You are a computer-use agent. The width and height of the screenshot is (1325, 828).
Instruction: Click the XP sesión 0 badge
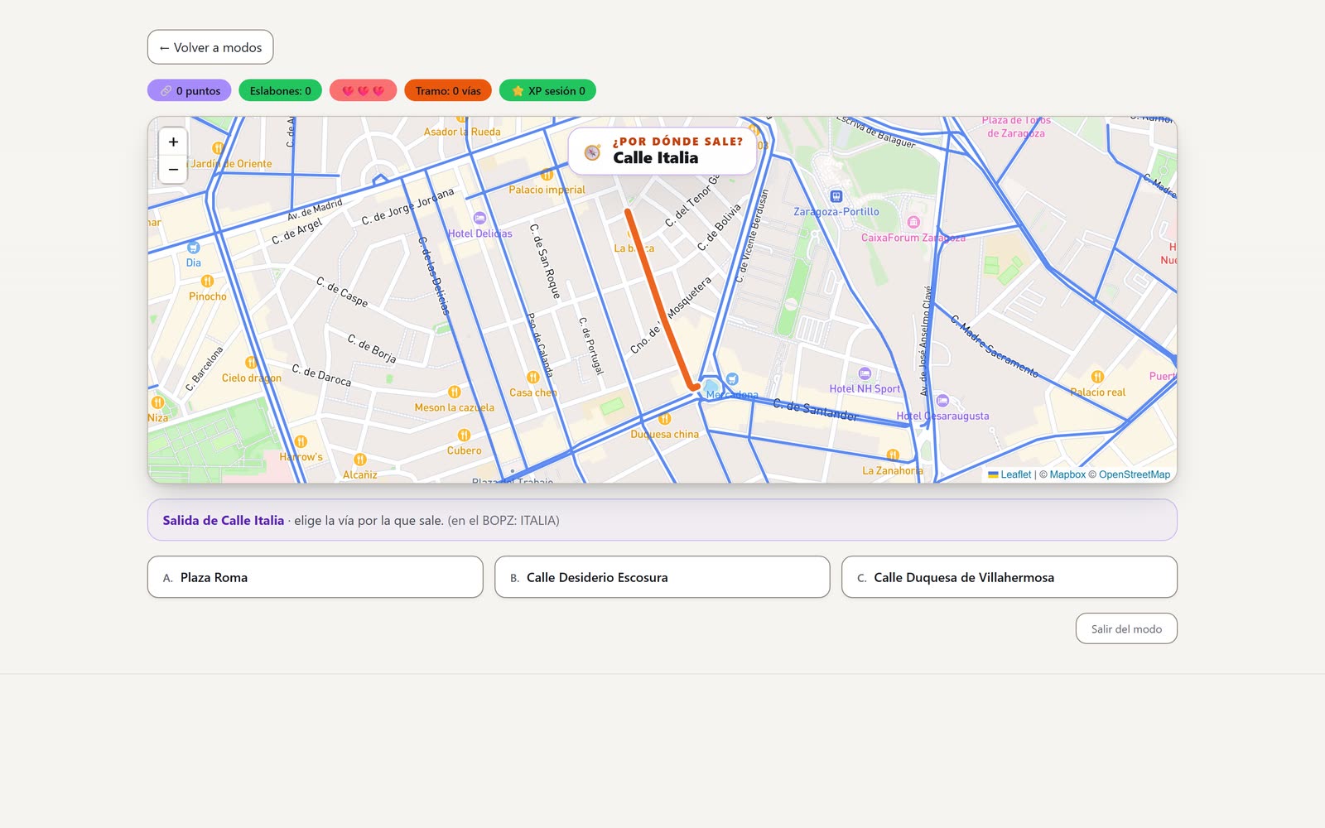(547, 90)
